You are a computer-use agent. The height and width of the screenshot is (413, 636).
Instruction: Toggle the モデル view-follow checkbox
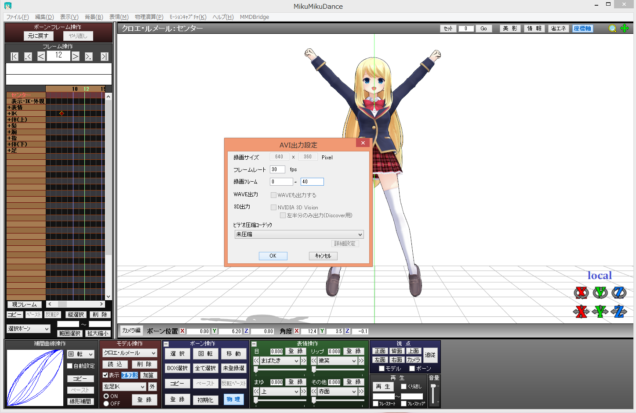[x=382, y=369]
